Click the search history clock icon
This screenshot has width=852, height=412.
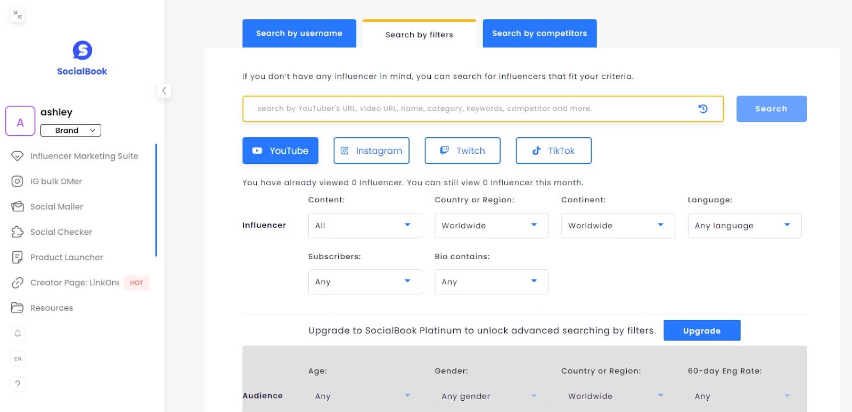click(703, 109)
